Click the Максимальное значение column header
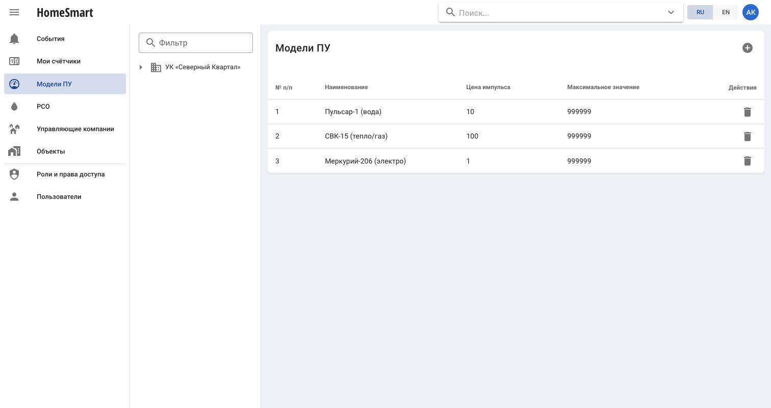The width and height of the screenshot is (771, 408). tap(603, 87)
